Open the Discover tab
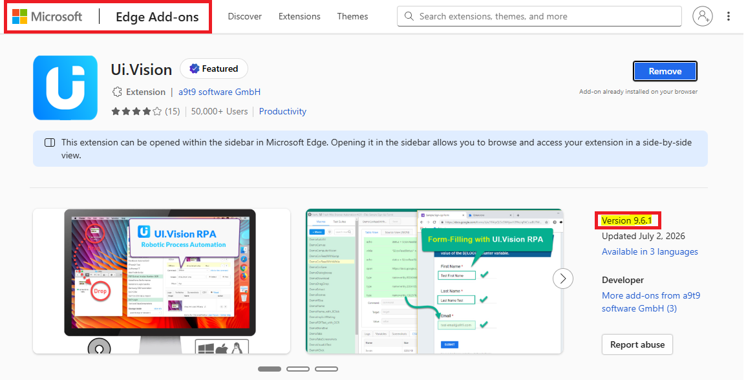746x380 pixels. pos(244,16)
